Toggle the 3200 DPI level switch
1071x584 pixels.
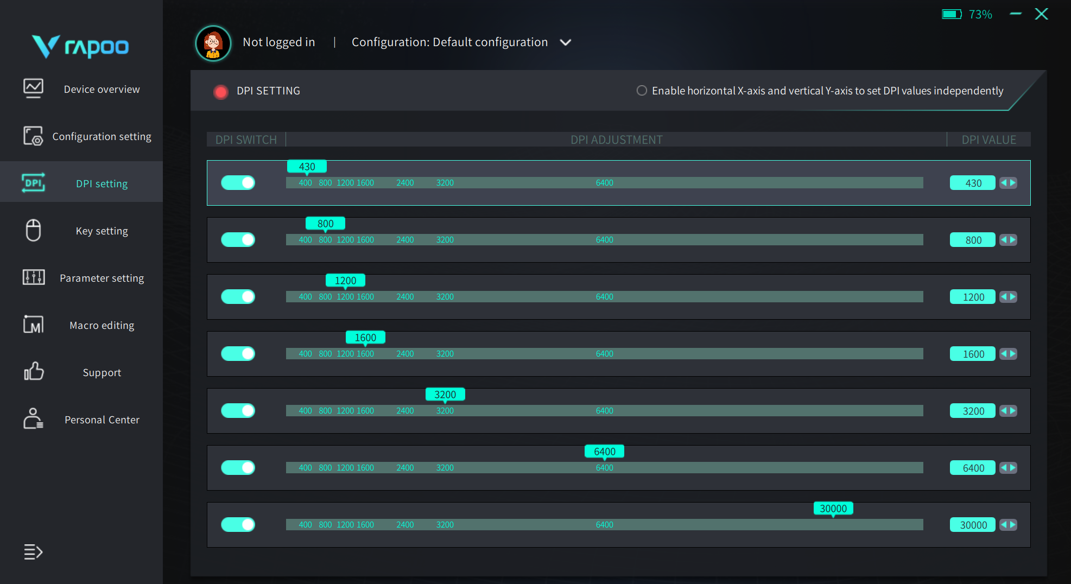coord(238,411)
